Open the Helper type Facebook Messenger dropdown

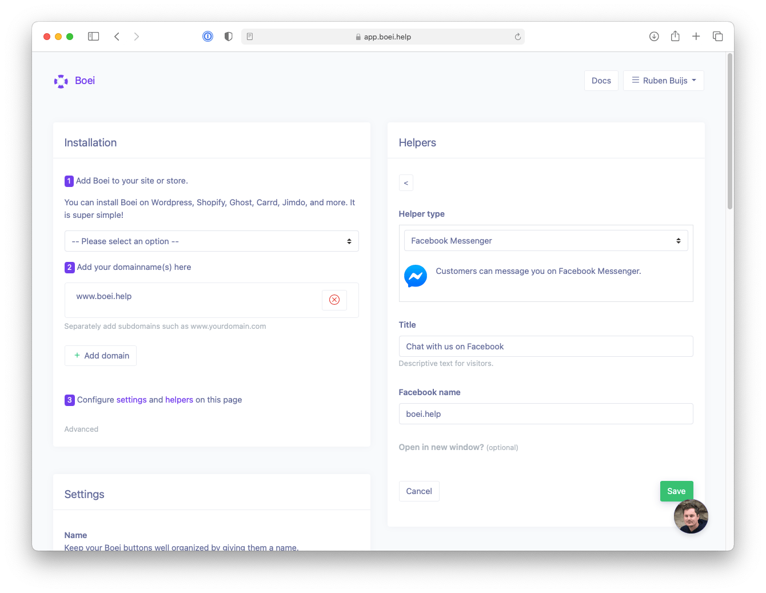click(x=546, y=241)
